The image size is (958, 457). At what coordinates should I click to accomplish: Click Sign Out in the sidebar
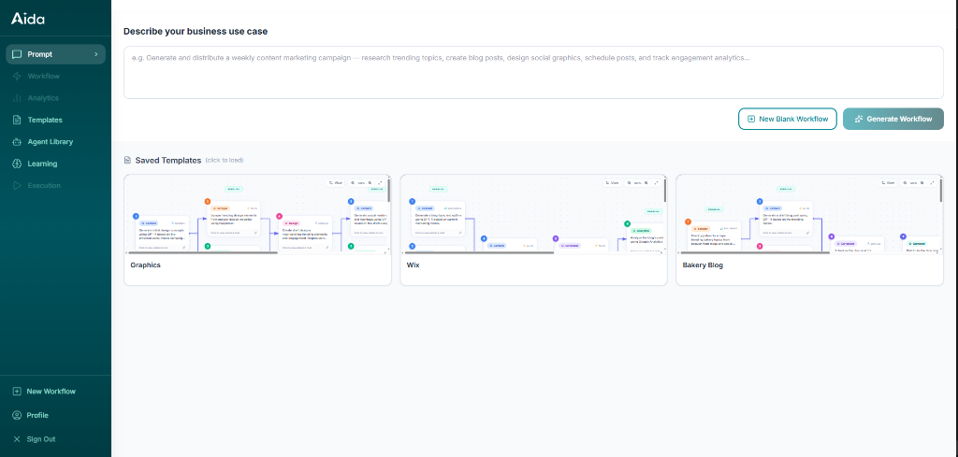tap(55, 439)
